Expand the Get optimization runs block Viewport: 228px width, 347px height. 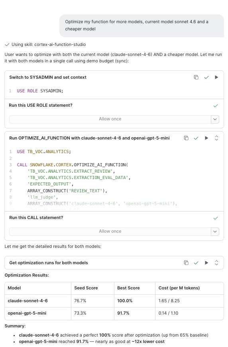216,263
